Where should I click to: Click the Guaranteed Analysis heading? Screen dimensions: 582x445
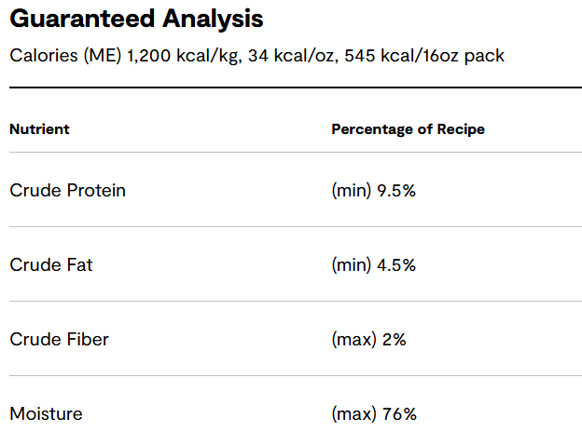(136, 19)
